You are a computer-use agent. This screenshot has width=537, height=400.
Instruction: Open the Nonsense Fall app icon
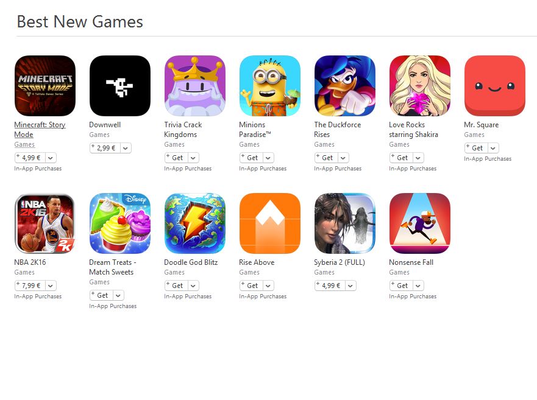[420, 223]
